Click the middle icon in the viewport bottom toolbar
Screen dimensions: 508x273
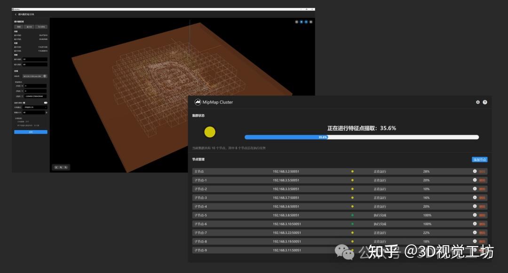[x=62, y=167]
